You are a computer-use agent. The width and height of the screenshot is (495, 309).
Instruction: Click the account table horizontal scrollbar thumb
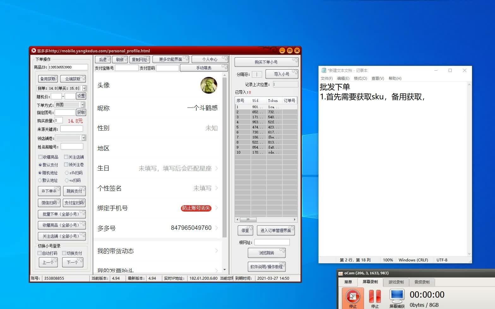click(x=248, y=219)
